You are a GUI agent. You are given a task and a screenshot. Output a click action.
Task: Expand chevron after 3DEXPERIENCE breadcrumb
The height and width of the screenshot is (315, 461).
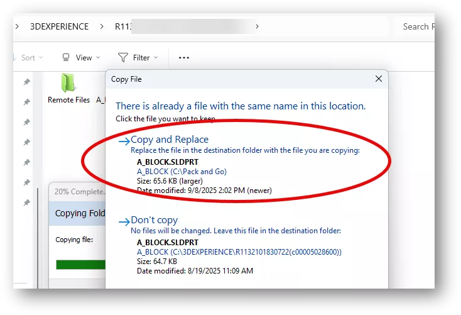coord(102,26)
